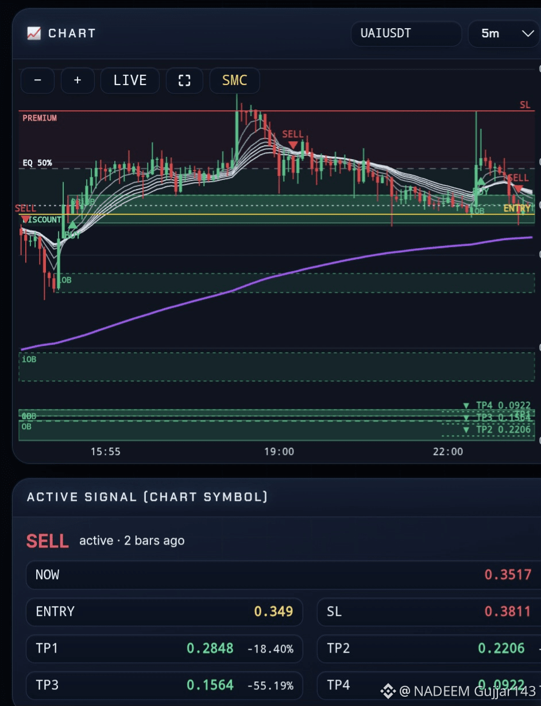Zoom out with the minus button
Image resolution: width=541 pixels, height=706 pixels.
(37, 80)
